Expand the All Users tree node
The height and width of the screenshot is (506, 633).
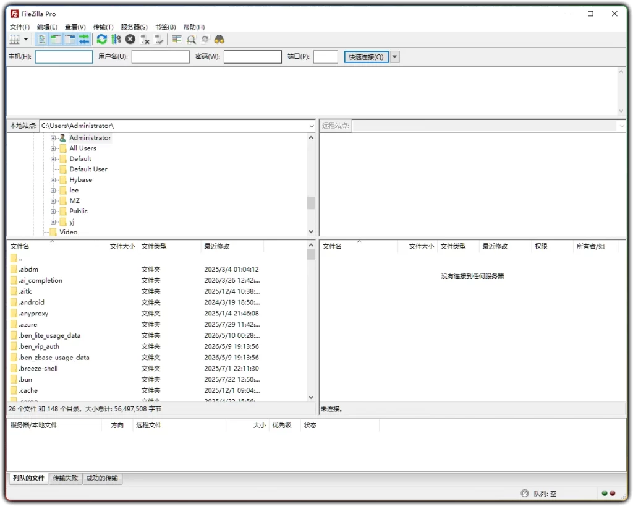pyautogui.click(x=53, y=148)
